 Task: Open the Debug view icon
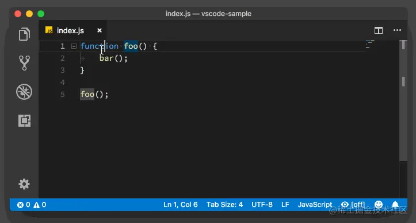coord(24,92)
